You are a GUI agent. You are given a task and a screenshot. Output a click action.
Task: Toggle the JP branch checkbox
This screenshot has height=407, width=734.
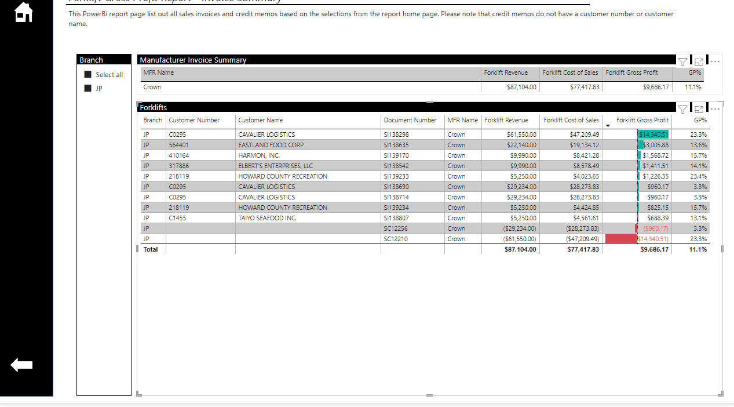(x=88, y=88)
